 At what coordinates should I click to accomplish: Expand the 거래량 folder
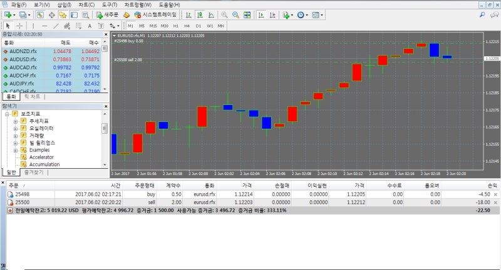pyautogui.click(x=15, y=136)
